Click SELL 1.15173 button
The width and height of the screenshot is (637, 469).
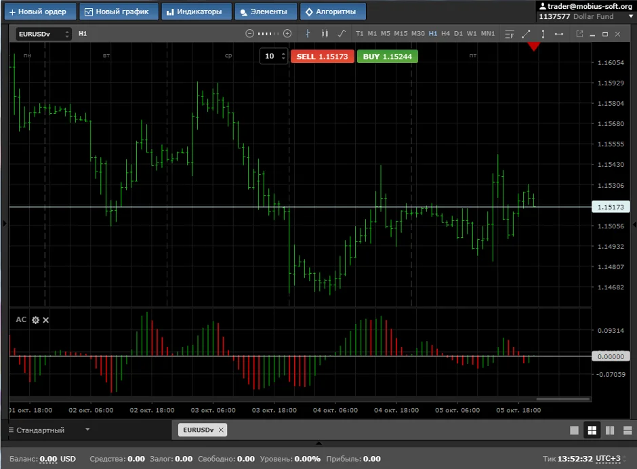coord(322,56)
